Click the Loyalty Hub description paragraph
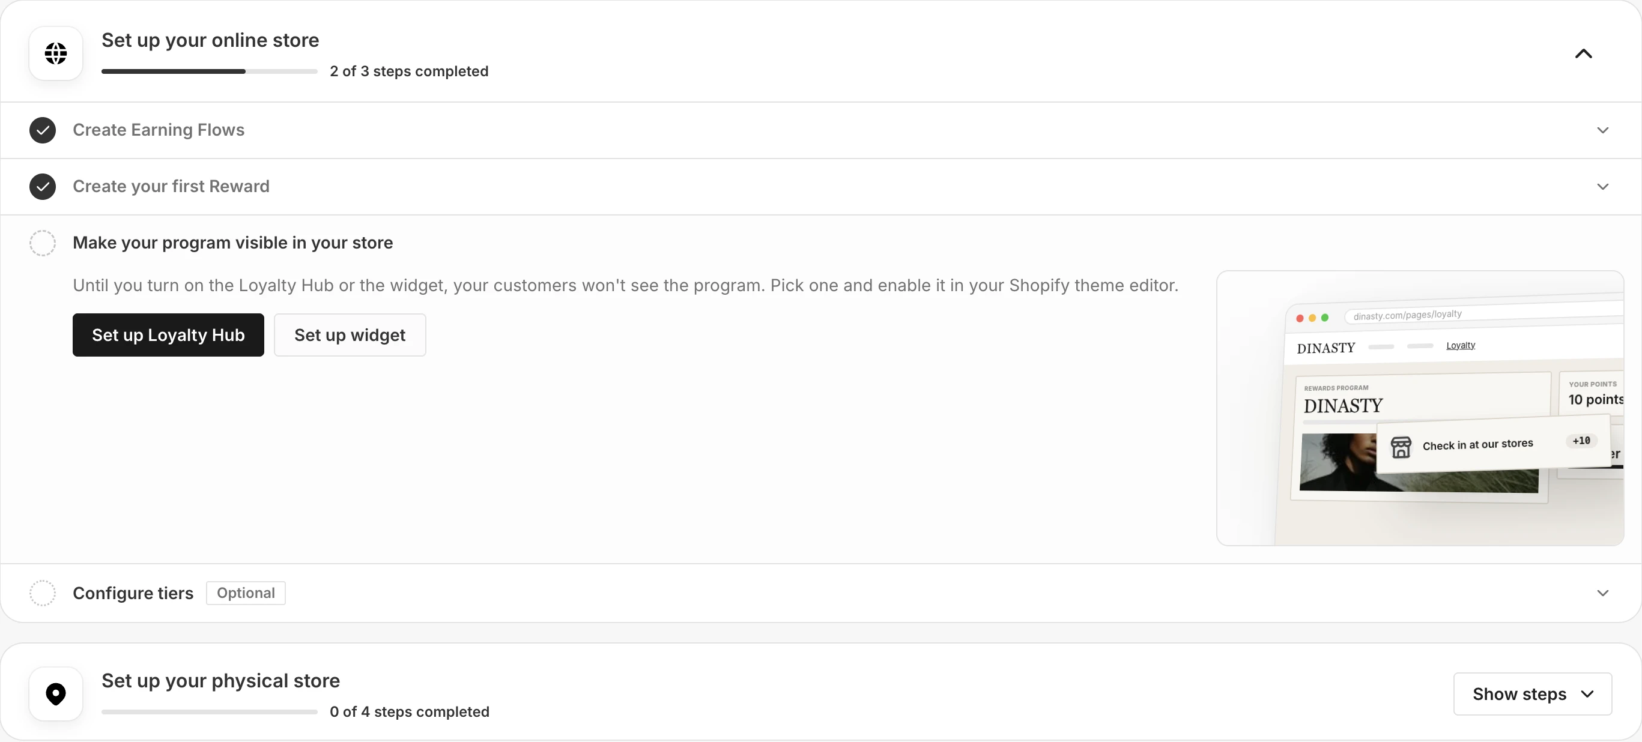Viewport: 1642px width, 742px height. [x=625, y=285]
